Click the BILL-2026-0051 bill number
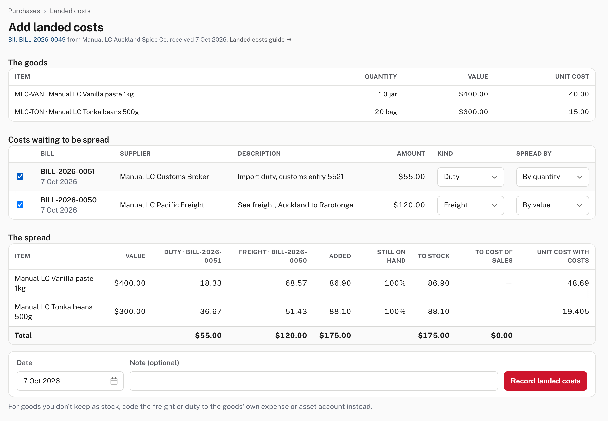 (68, 171)
